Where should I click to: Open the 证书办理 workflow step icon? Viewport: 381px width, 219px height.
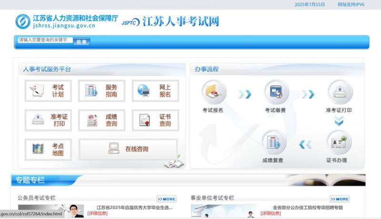(x=339, y=143)
